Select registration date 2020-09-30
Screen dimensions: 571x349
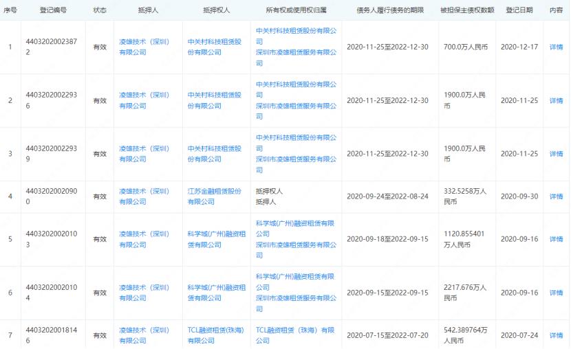coord(519,196)
